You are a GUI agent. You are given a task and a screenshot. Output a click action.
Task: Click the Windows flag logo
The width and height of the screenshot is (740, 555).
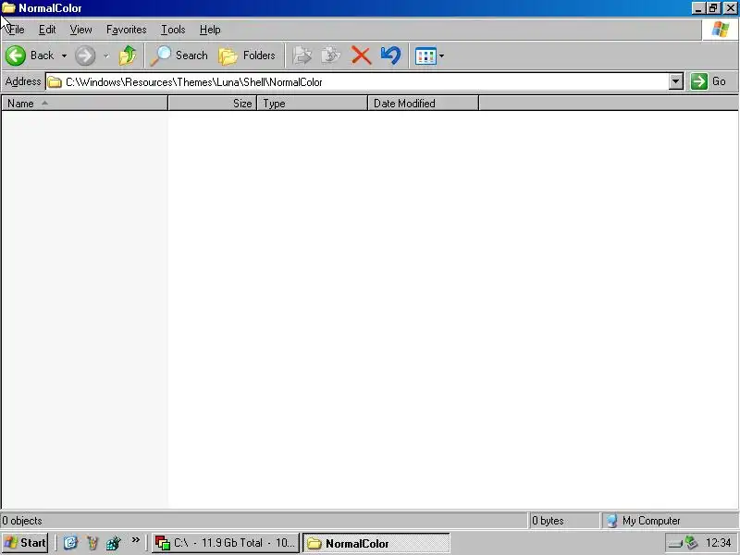click(x=721, y=30)
